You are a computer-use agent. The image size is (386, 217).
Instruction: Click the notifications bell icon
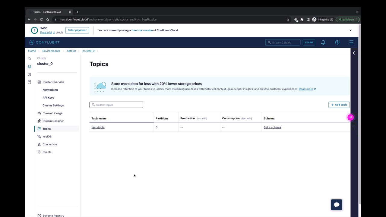coord(323,42)
